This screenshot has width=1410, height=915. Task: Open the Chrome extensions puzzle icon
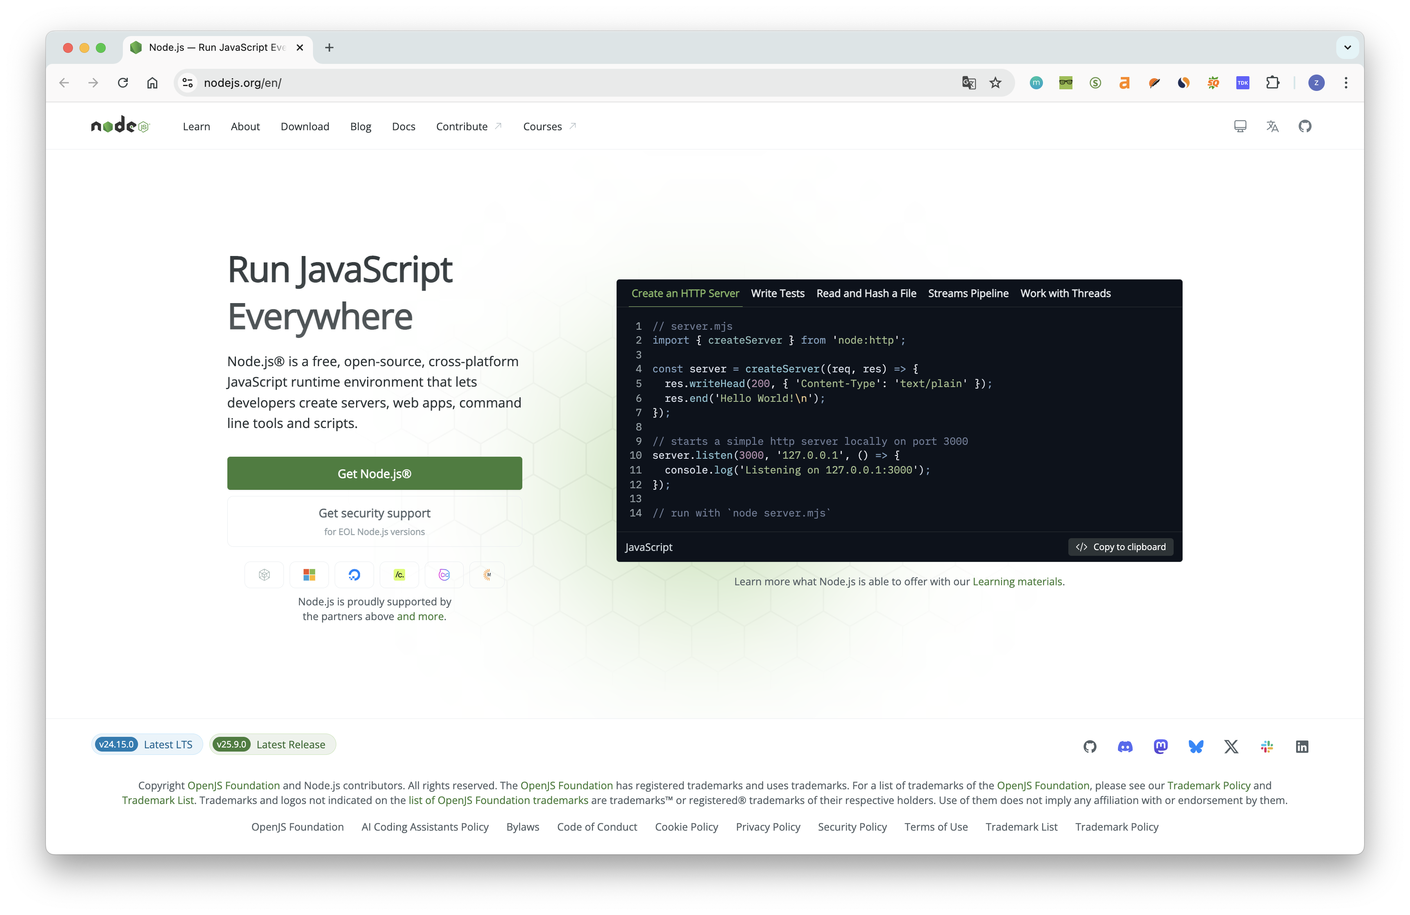point(1272,83)
